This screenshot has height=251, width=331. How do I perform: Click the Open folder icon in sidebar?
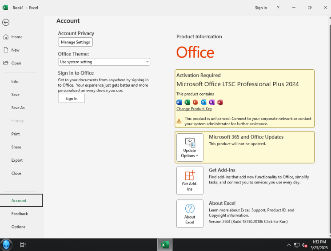click(x=6, y=63)
